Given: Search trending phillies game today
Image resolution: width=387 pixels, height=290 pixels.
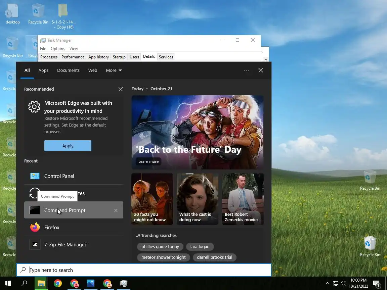Looking at the screenshot, I should (160, 247).
